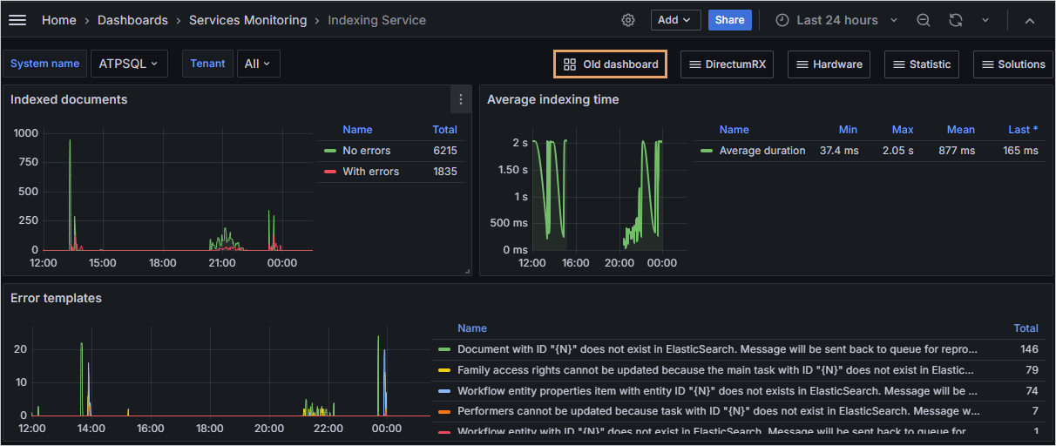Image resolution: width=1056 pixels, height=446 pixels.
Task: Expand the Tenant All dropdown
Action: (257, 64)
